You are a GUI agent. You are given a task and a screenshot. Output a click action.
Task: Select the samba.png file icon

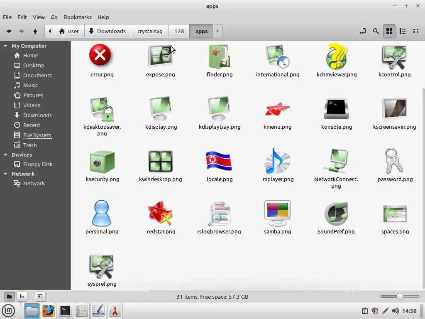(278, 213)
